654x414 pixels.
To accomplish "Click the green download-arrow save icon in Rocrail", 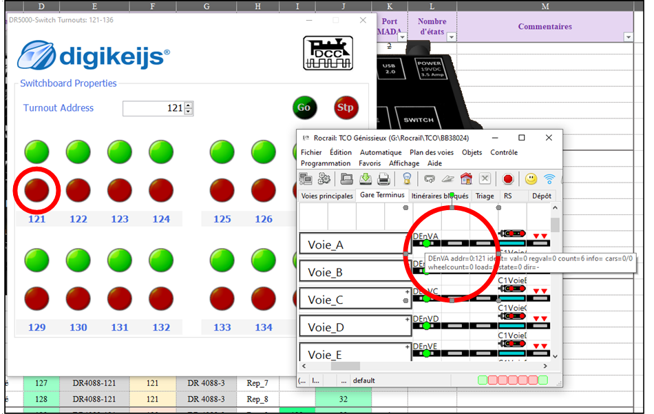I will [x=366, y=179].
